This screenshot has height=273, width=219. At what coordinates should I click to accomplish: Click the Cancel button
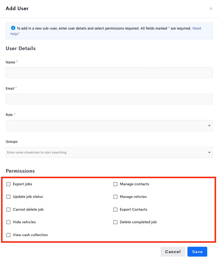[x=173, y=252]
